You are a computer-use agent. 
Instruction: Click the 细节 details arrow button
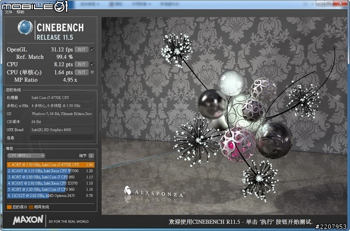[x=91, y=156]
